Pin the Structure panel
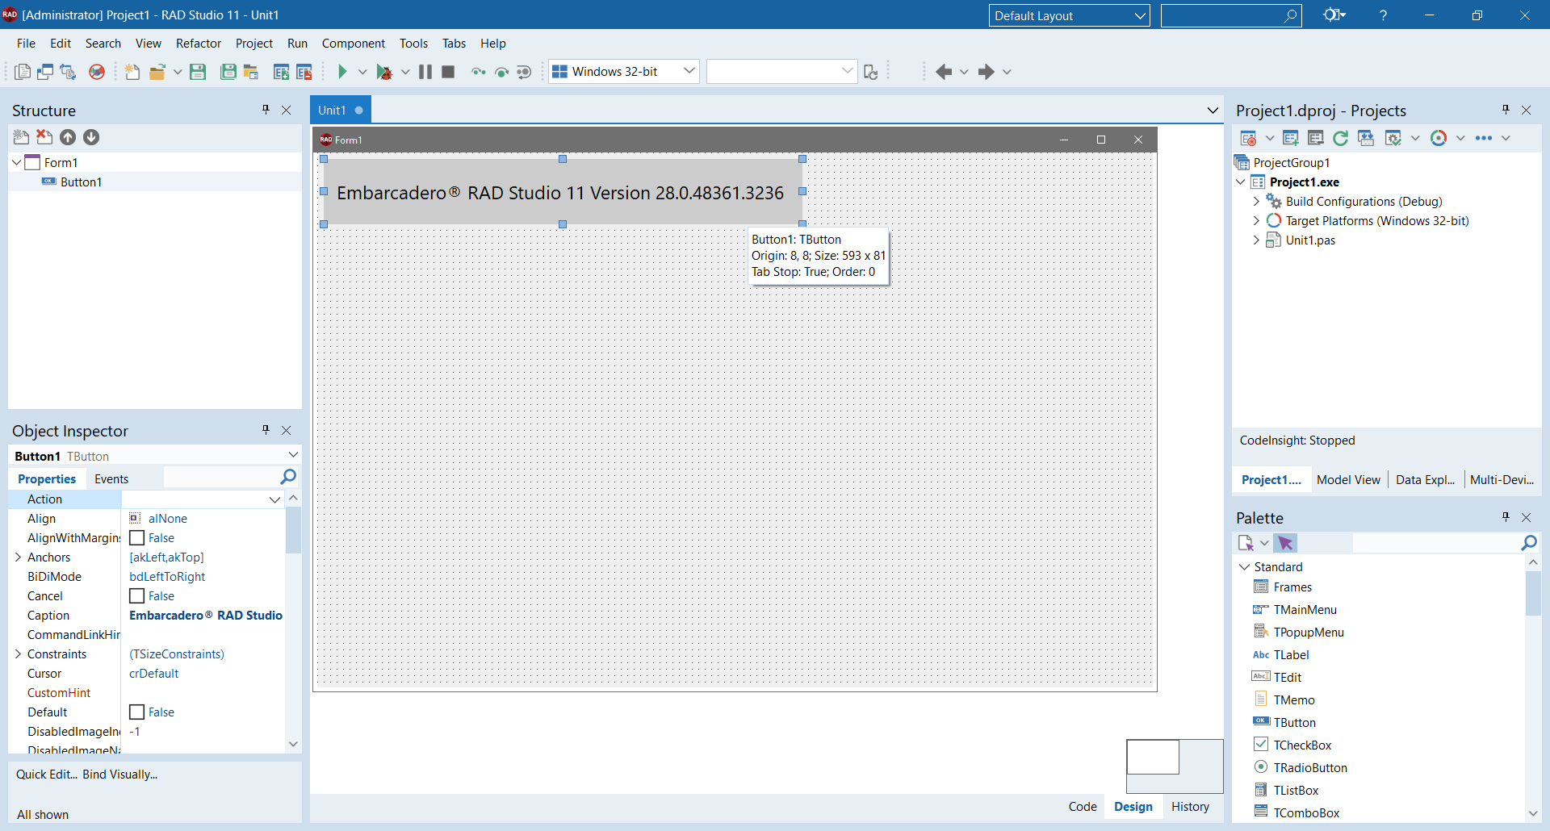This screenshot has height=831, width=1550. (x=266, y=110)
